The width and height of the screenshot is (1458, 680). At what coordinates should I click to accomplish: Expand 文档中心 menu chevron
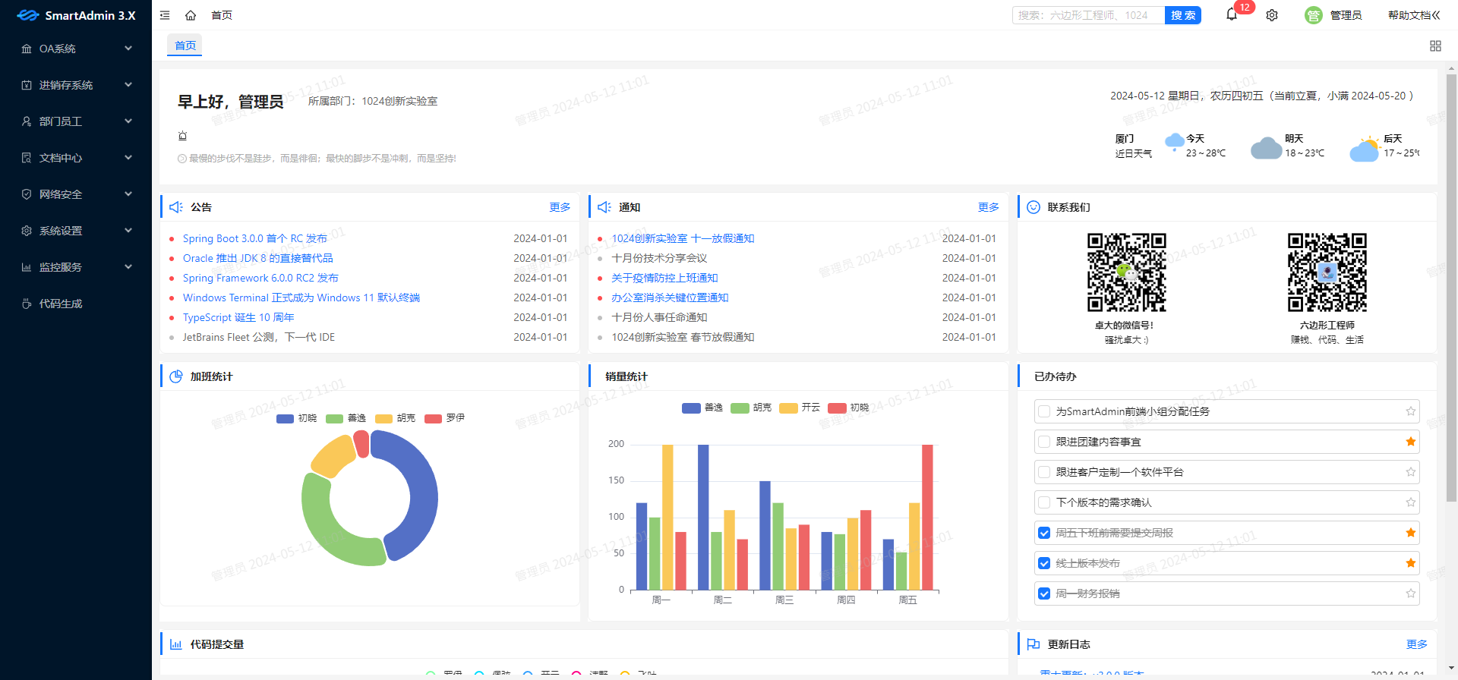click(128, 158)
